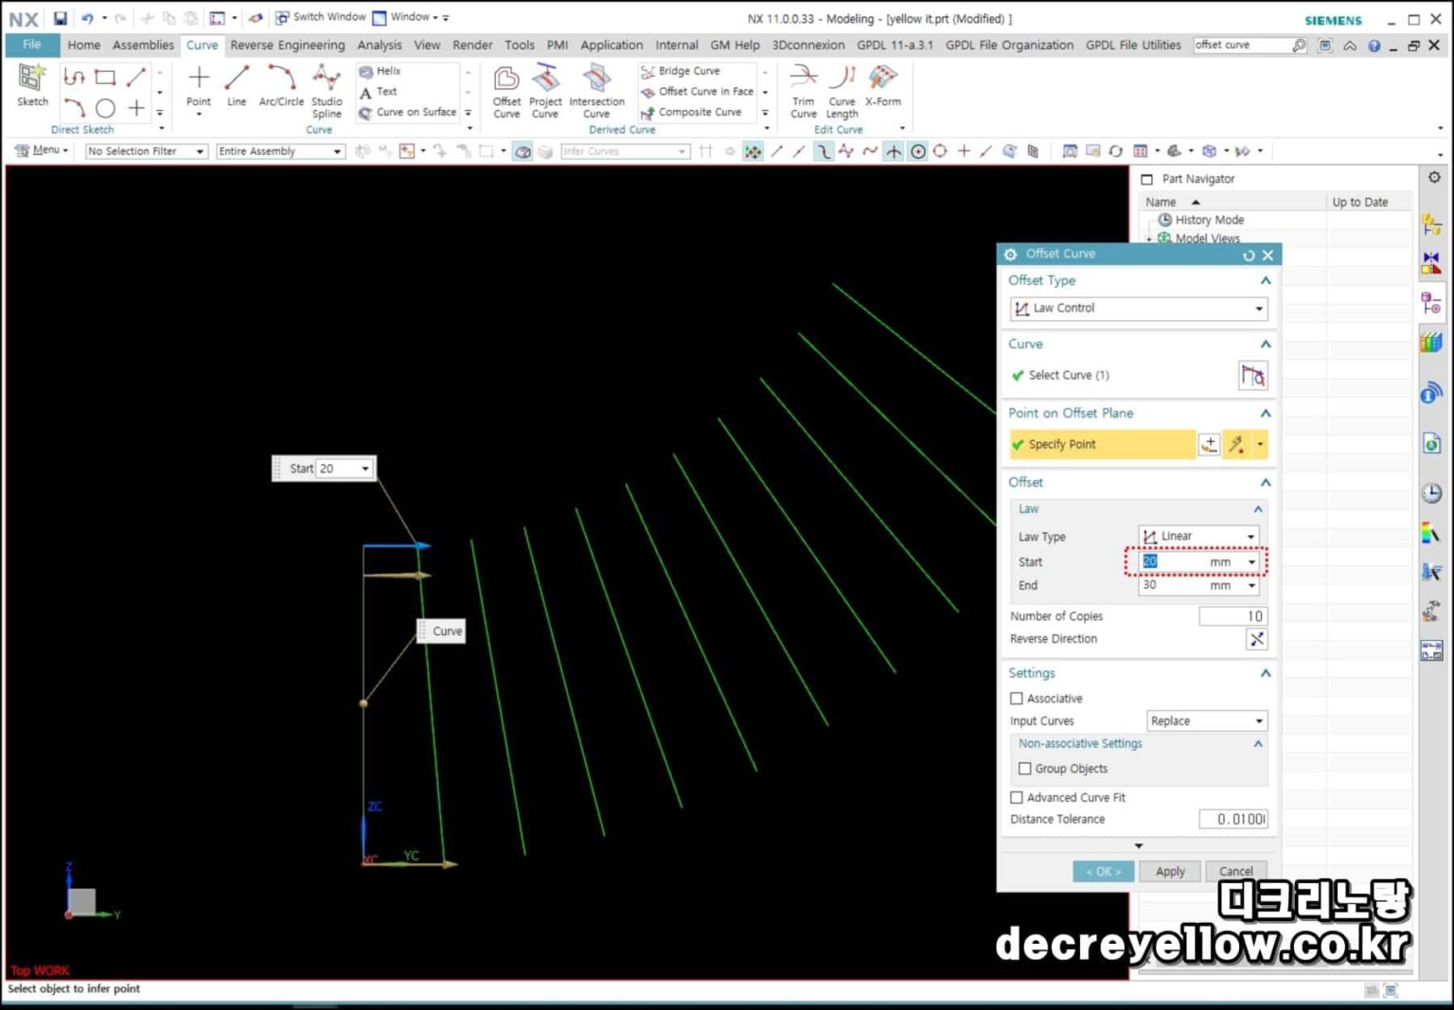Choose the Studio Spline tool
Image resolution: width=1454 pixels, height=1010 pixels.
tap(327, 91)
